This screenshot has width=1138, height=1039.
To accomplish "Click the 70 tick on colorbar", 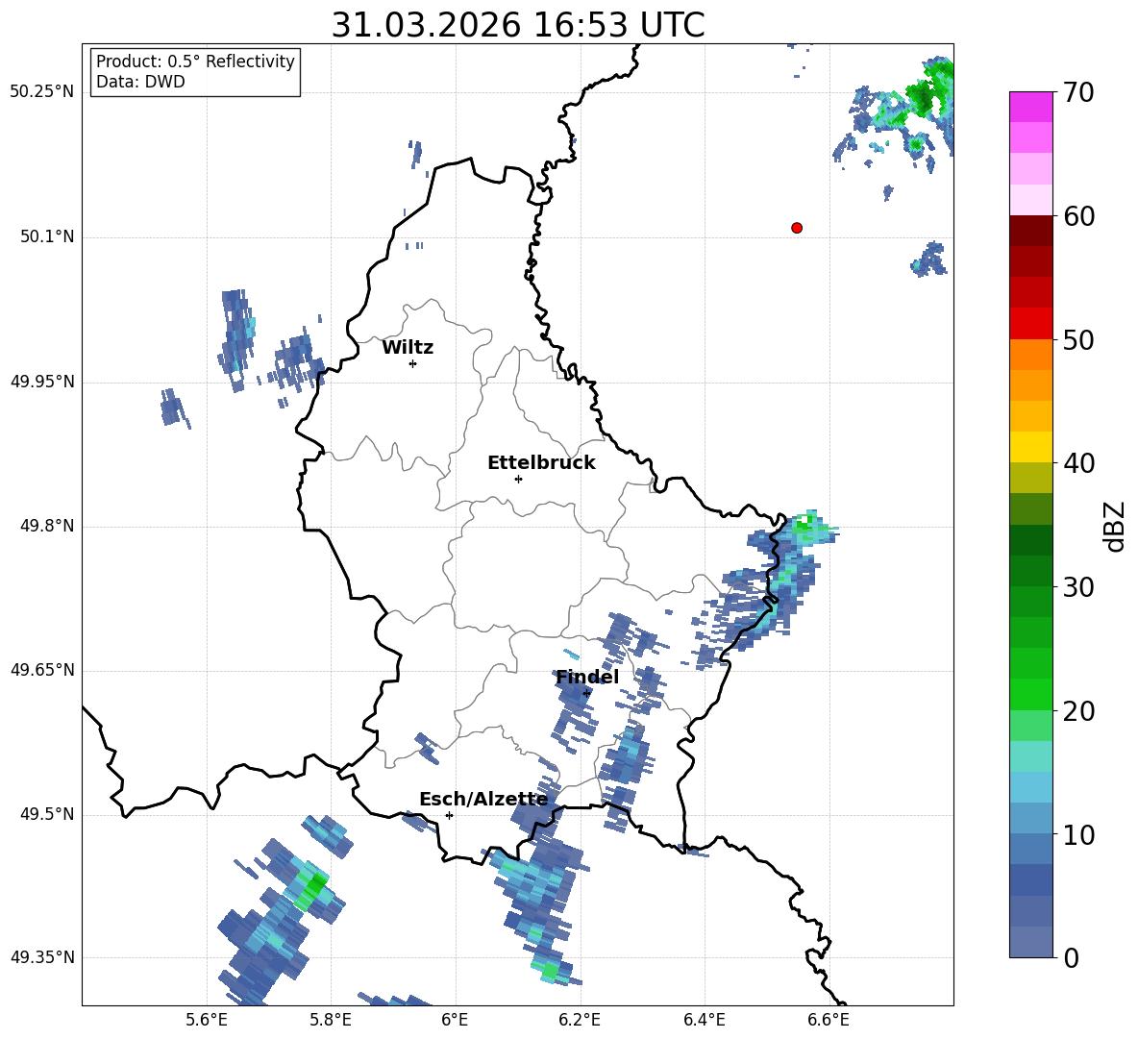I will point(1077,92).
